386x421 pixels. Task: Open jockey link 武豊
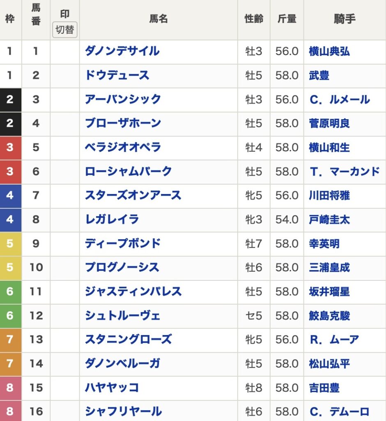[x=319, y=76]
